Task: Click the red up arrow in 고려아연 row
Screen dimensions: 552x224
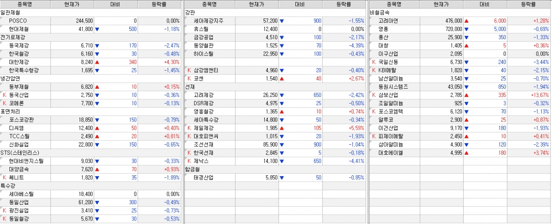Action: click(x=466, y=21)
